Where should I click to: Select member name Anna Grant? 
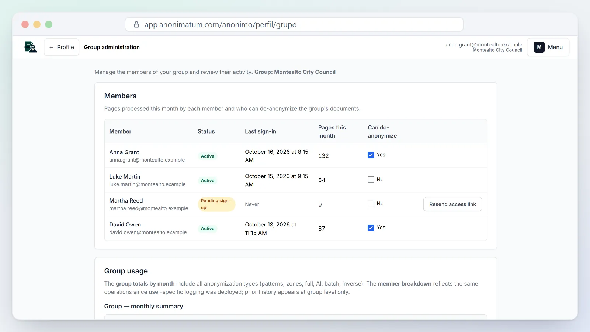point(124,152)
